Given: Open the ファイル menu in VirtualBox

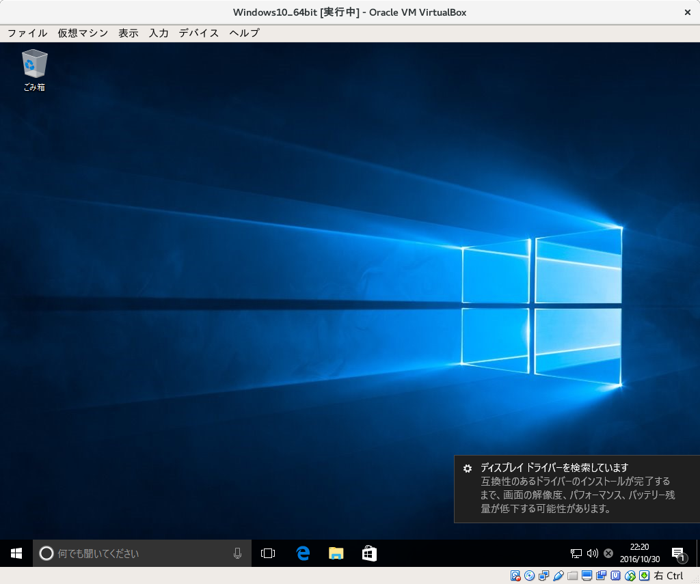Looking at the screenshot, I should pyautogui.click(x=27, y=33).
